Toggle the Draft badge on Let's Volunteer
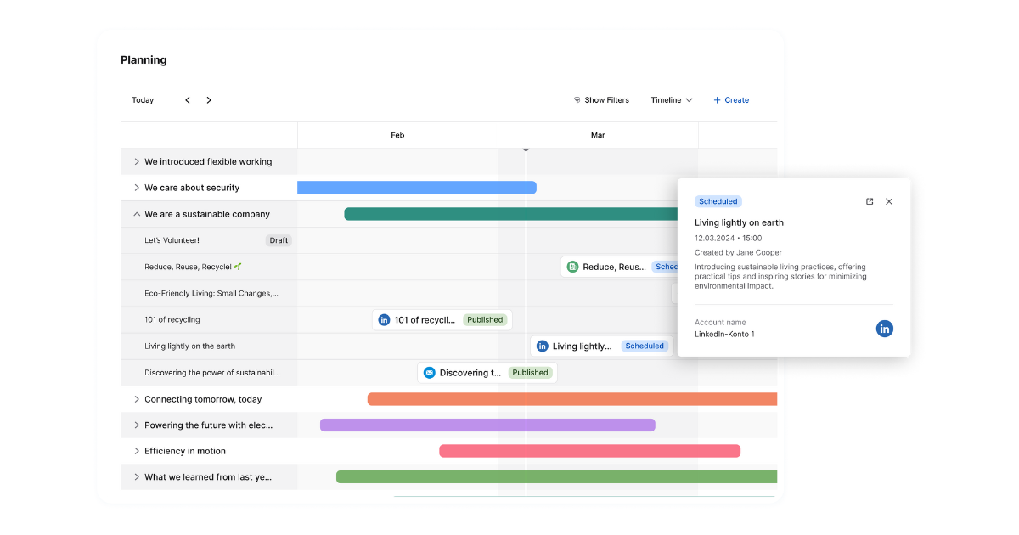1019x535 pixels. click(279, 239)
